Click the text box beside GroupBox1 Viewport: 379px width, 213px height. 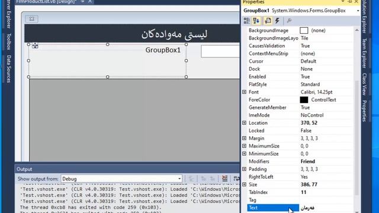[220, 51]
